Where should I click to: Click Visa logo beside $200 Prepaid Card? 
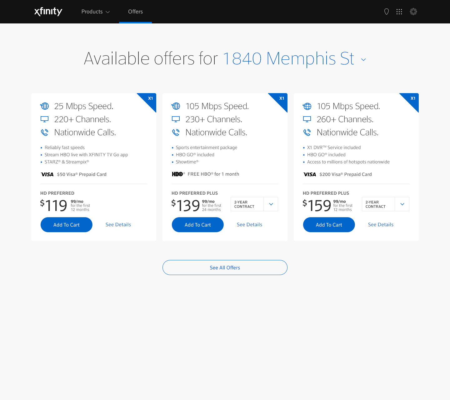[x=310, y=174]
